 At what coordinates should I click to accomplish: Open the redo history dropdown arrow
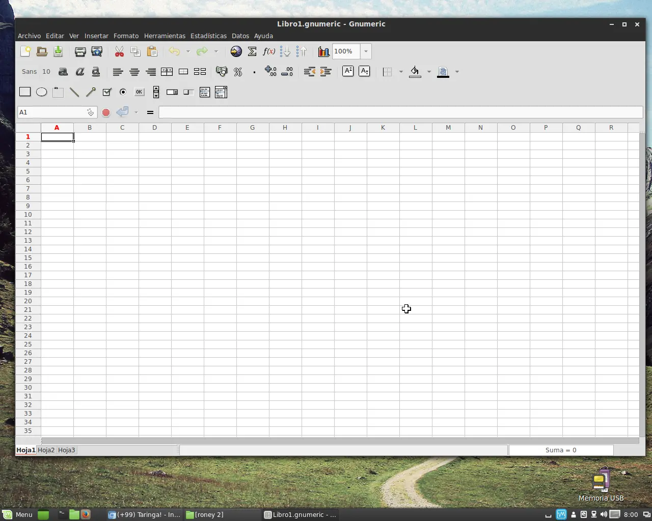pos(216,51)
